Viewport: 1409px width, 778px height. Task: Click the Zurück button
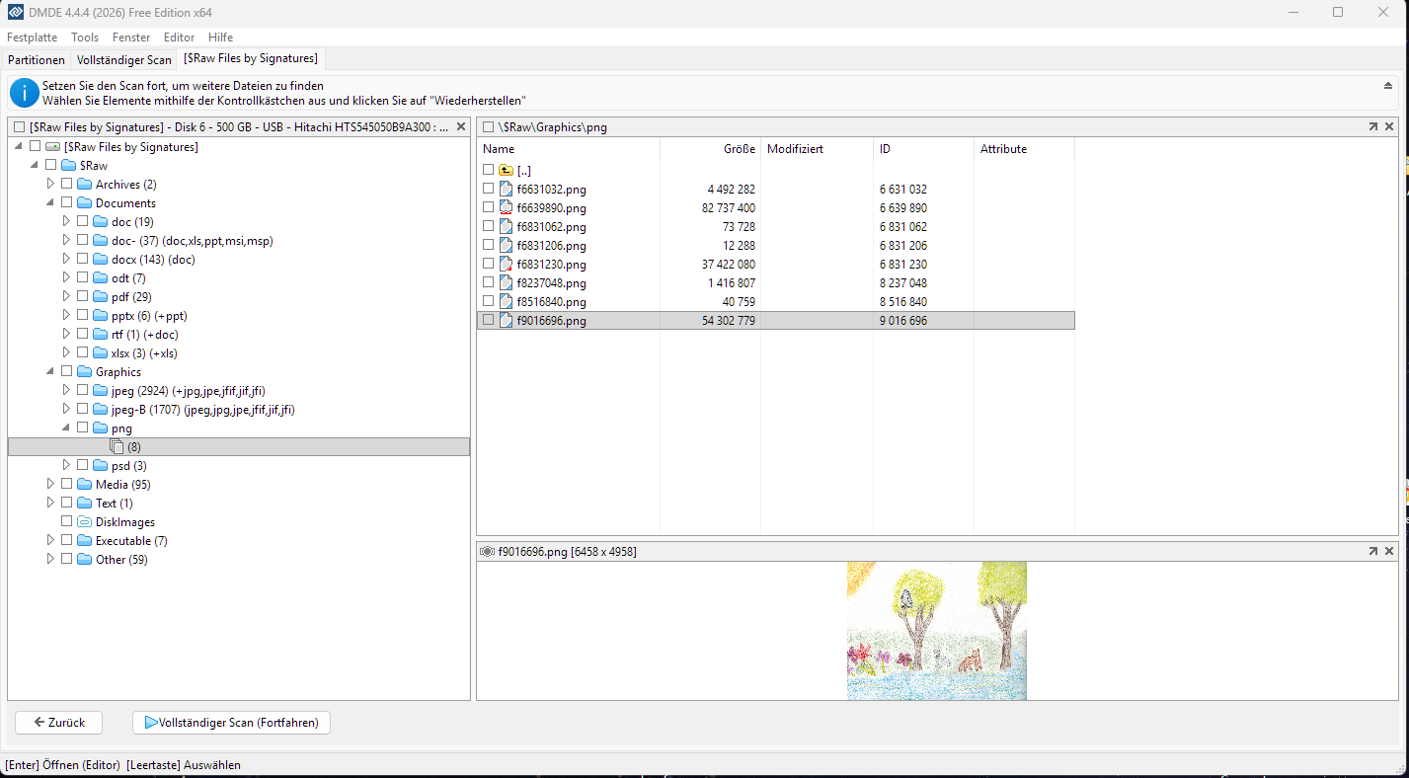(x=58, y=723)
